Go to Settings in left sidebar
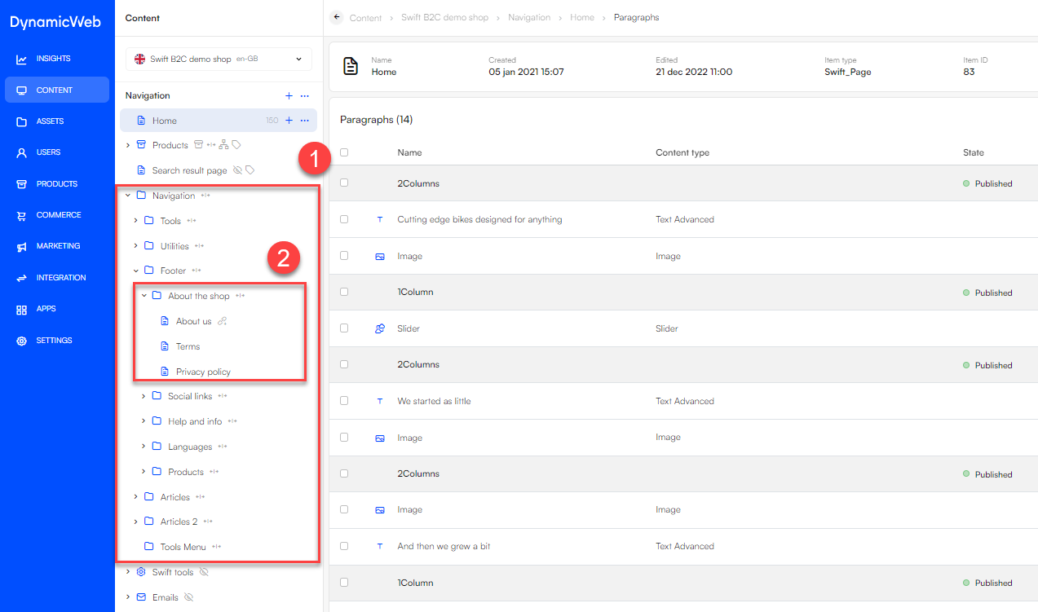 click(54, 341)
